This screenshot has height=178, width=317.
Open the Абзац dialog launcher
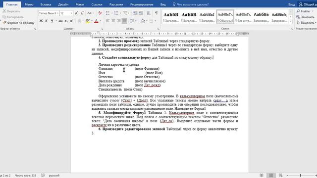[x=158, y=29]
